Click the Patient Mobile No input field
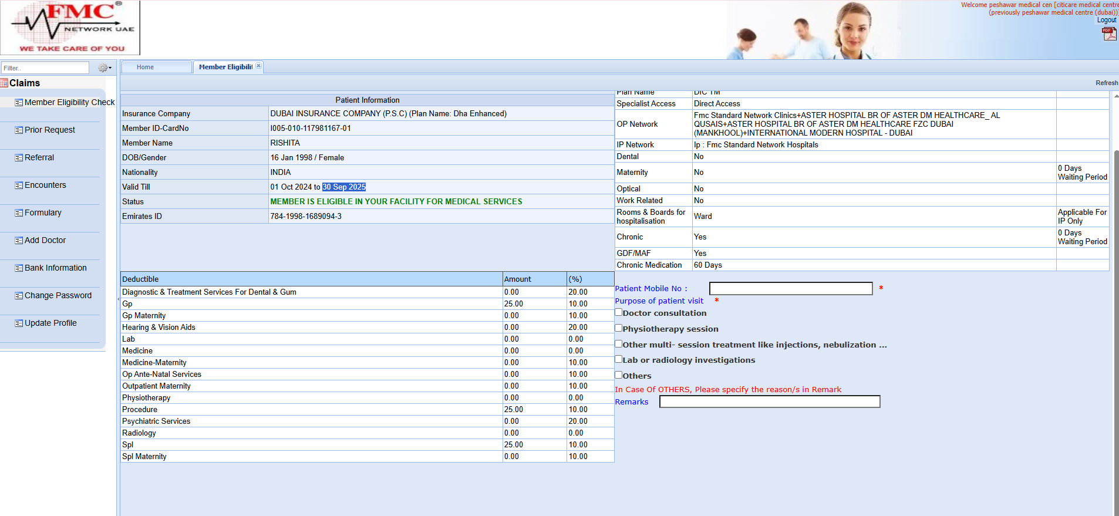This screenshot has width=1119, height=516. click(790, 288)
